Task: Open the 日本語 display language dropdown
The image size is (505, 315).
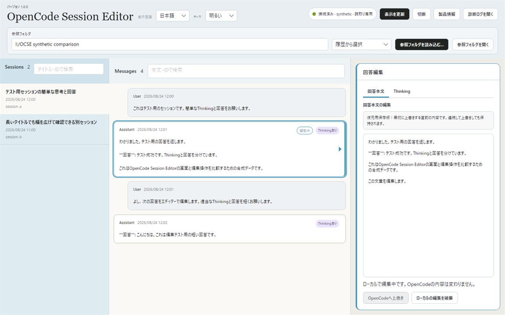Action: (172, 16)
